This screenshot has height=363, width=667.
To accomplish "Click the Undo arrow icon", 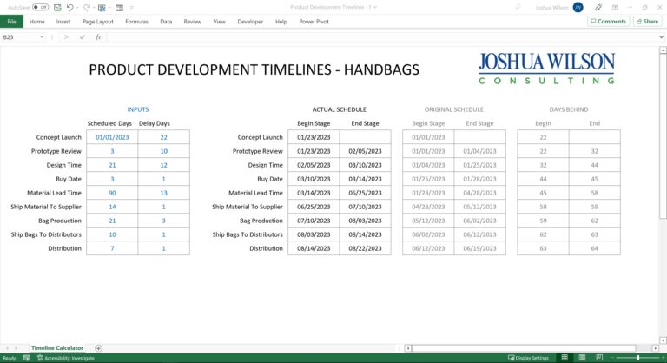I will click(69, 7).
